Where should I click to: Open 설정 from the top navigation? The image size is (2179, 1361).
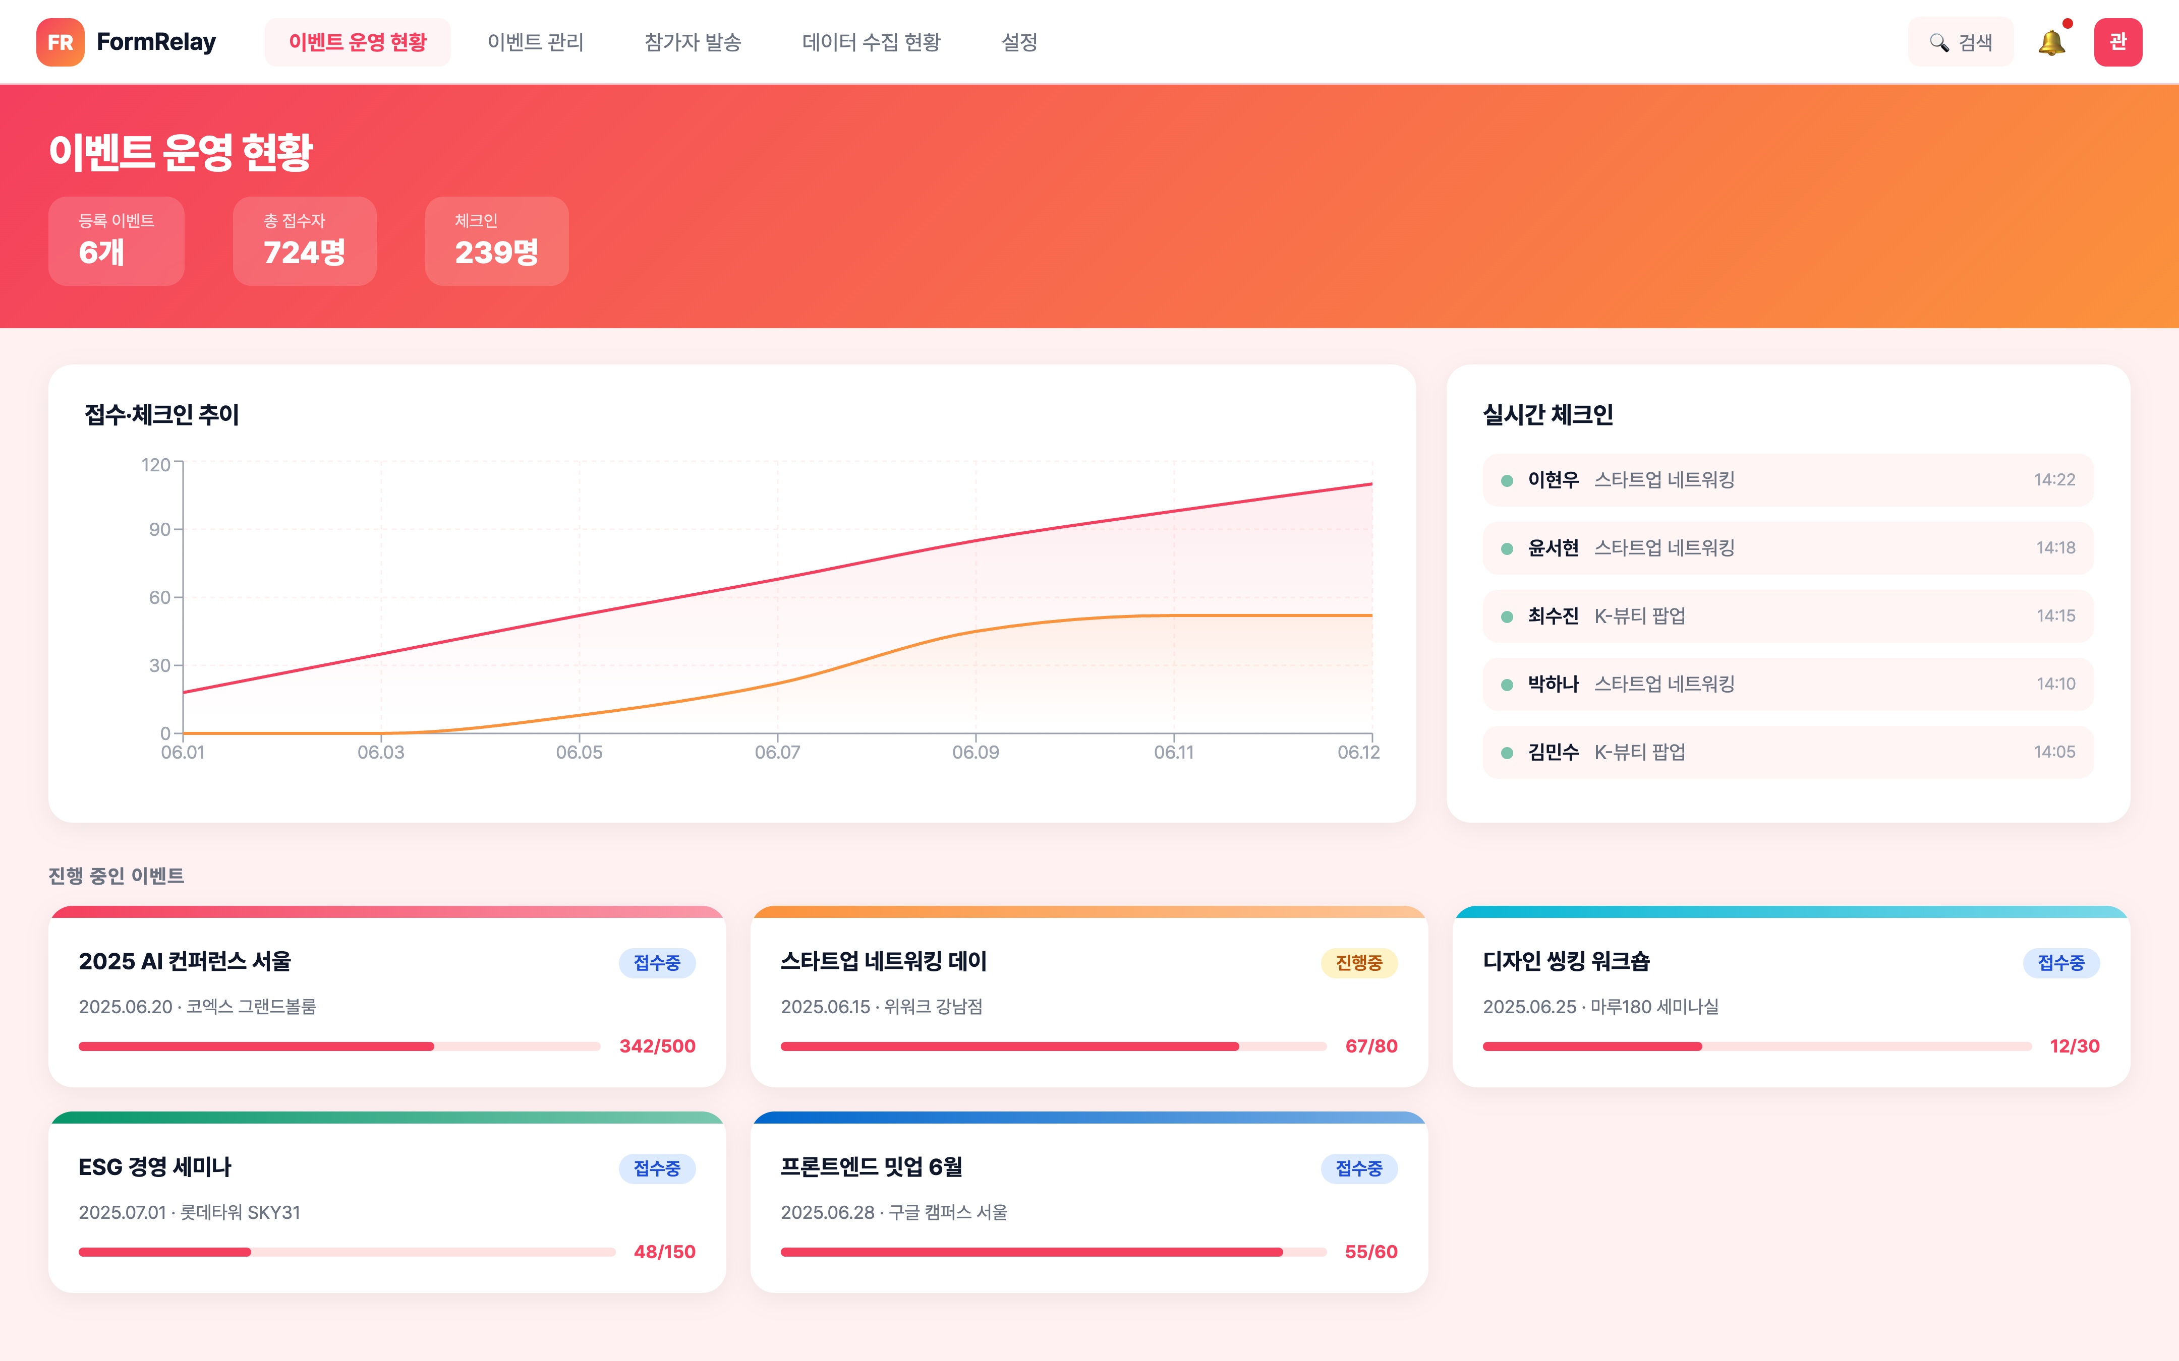tap(1019, 42)
